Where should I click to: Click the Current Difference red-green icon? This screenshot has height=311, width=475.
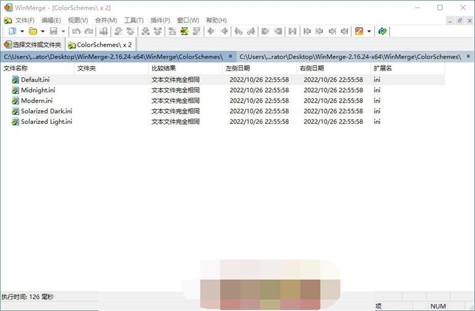(x=184, y=31)
